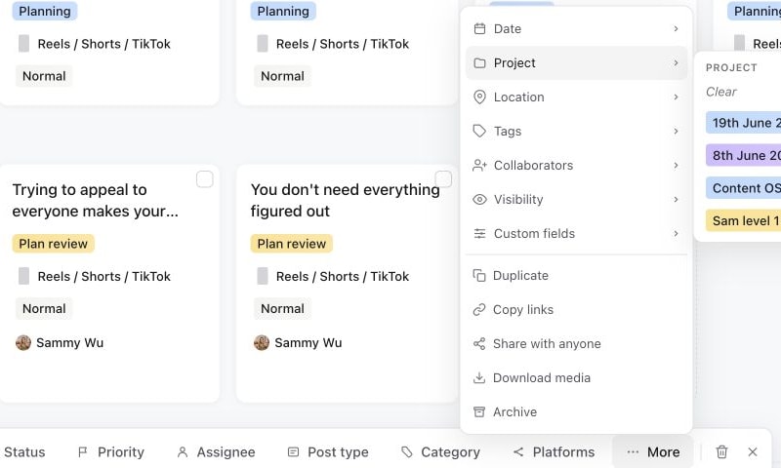The image size is (781, 468).
Task: Click the eye icon beside Visibility
Action: (479, 200)
